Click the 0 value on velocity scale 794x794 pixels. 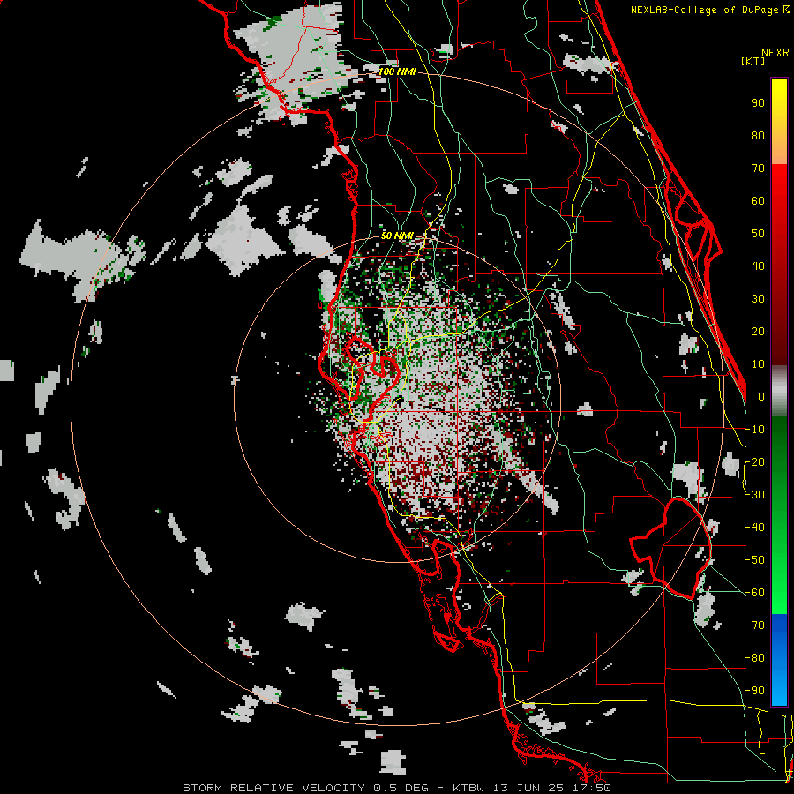pyautogui.click(x=761, y=396)
